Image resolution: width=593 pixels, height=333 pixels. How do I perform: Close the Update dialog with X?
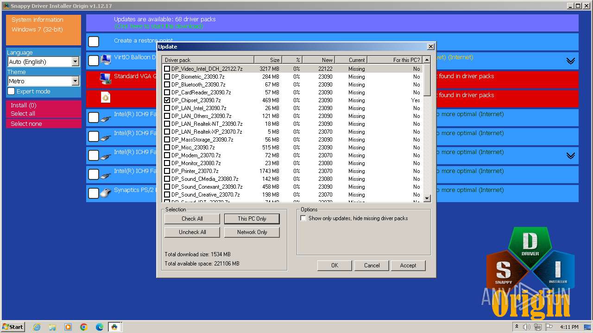[x=431, y=47]
